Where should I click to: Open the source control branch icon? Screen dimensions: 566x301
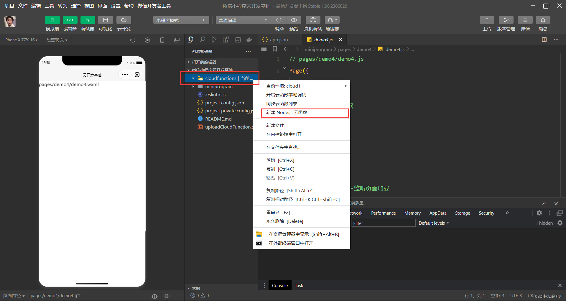(214, 40)
